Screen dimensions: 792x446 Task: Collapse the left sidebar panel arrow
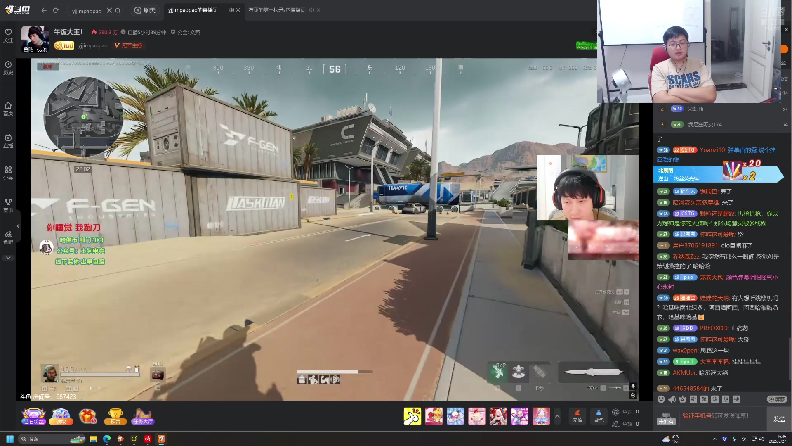pyautogui.click(x=18, y=226)
